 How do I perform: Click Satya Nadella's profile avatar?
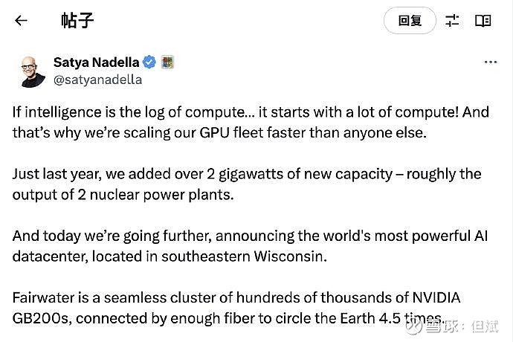(x=30, y=70)
